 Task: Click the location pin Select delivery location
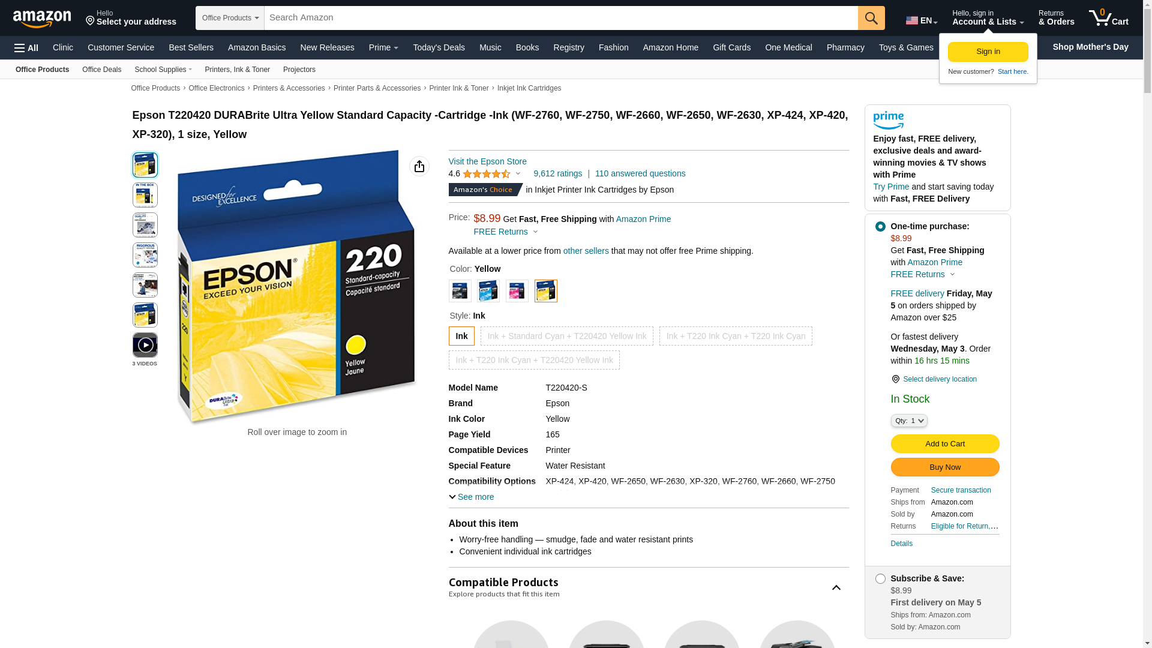(x=934, y=379)
